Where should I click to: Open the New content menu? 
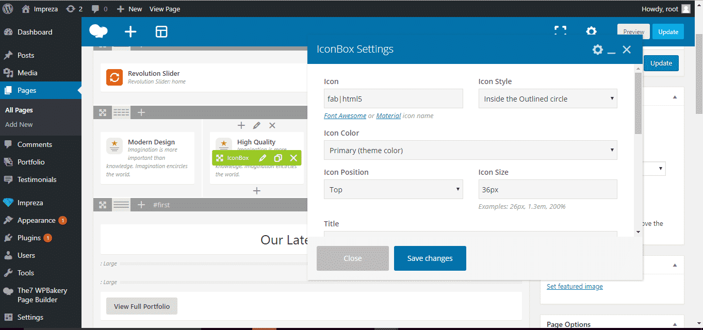(129, 9)
